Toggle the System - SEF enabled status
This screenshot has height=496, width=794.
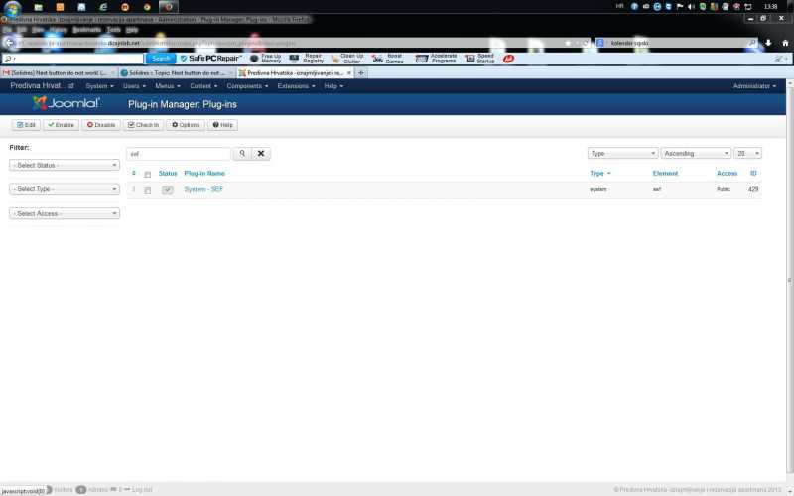point(168,189)
